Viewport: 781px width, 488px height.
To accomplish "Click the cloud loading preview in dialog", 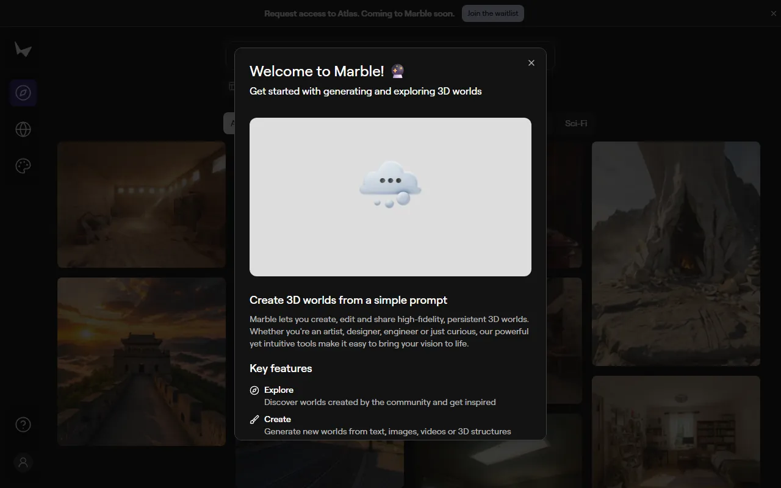I will 390,197.
